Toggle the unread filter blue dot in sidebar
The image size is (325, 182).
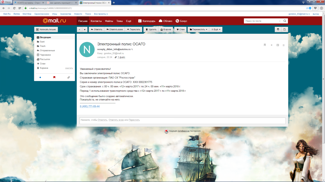pos(40,77)
